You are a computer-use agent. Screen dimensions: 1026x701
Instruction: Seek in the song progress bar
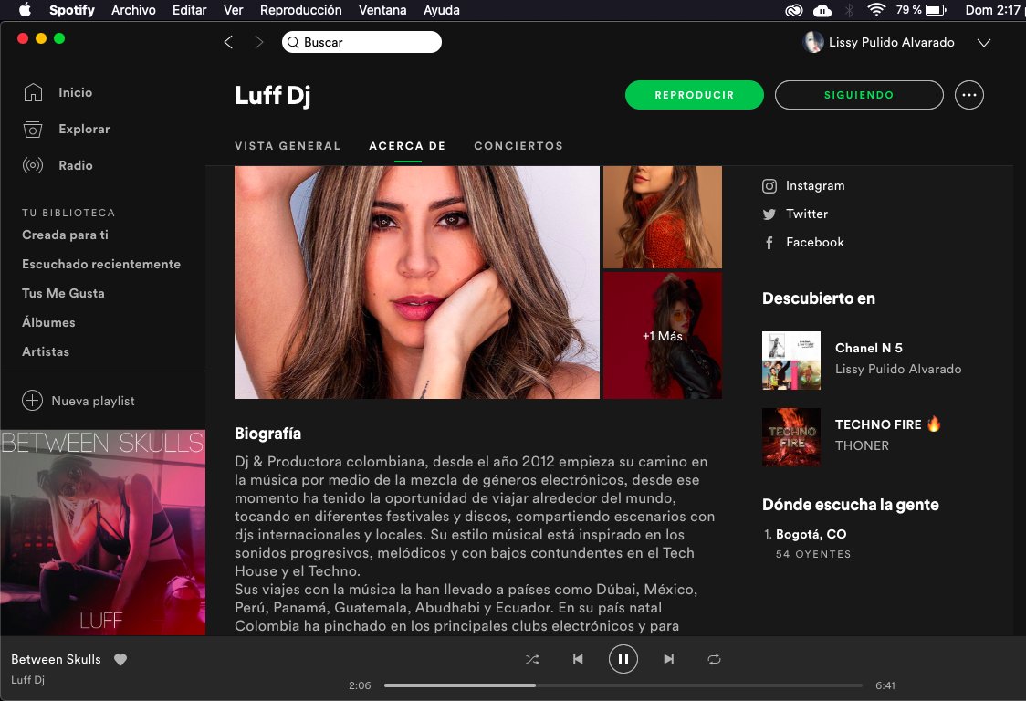pyautogui.click(x=623, y=685)
